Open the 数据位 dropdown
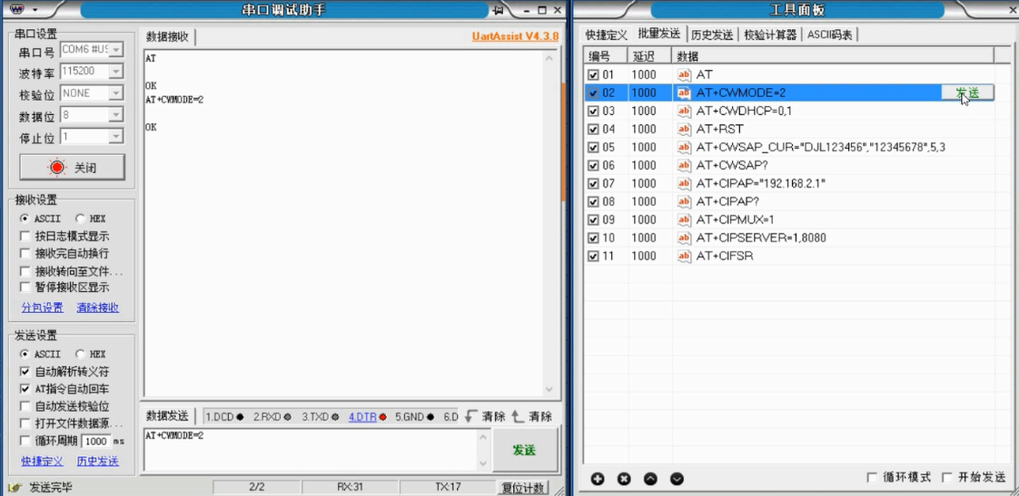Screen dimensions: 1019x496 pos(116,115)
